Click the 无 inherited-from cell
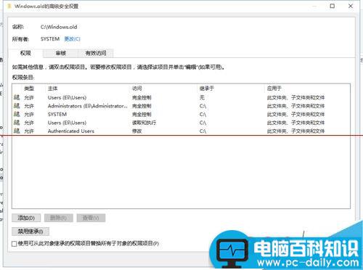 pyautogui.click(x=202, y=97)
